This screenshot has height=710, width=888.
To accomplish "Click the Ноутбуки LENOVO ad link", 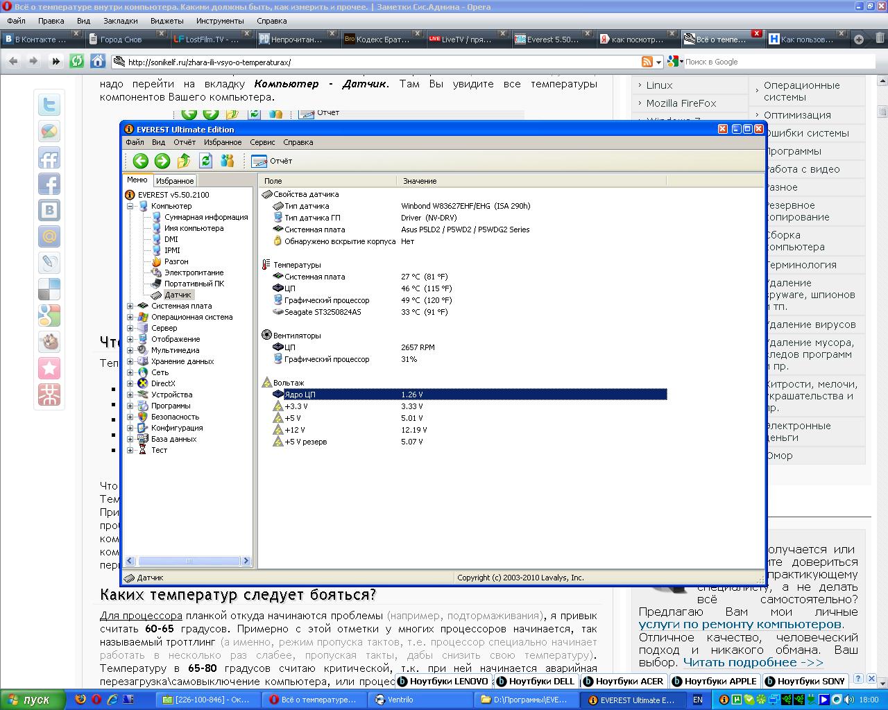I will 443,681.
